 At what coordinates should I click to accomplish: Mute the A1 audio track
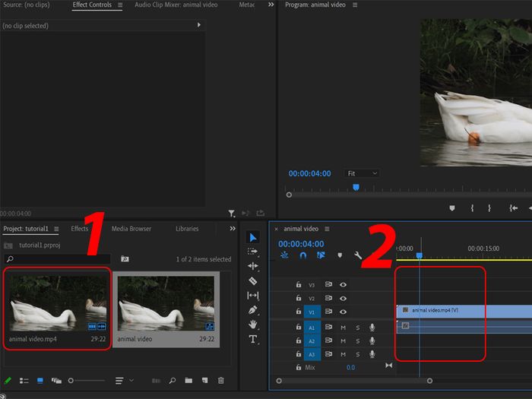tap(343, 328)
